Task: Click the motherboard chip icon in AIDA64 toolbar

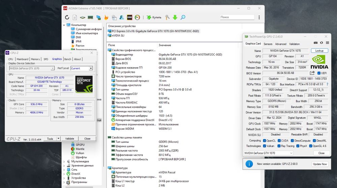Action: point(83,18)
